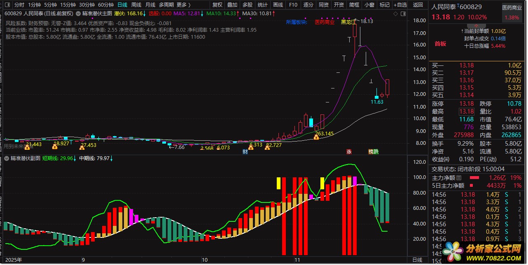Toggle 简框 simple frame mode
The height and width of the screenshot is (265, 528).
tap(354, 5)
